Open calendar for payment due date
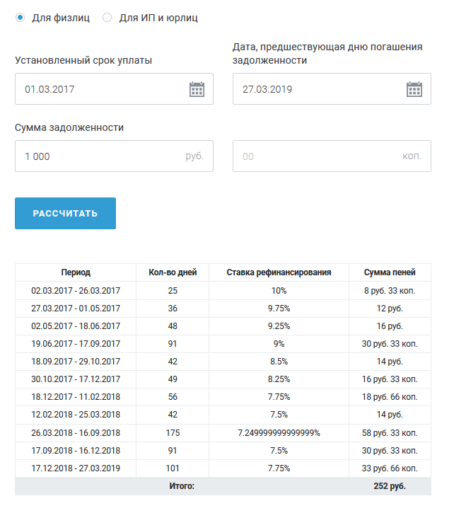Image resolution: width=454 pixels, height=518 pixels. coord(197,89)
